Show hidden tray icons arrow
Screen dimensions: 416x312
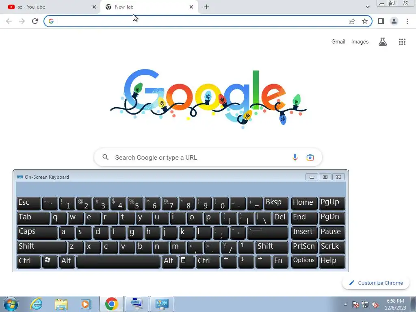[x=345, y=305]
